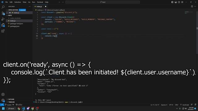Viewport: 198px width, 111px height.
Task: Select index.js under Open Editors
Action: point(19,13)
